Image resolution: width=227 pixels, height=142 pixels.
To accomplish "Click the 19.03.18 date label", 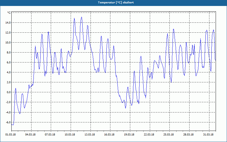I will [129, 135].
